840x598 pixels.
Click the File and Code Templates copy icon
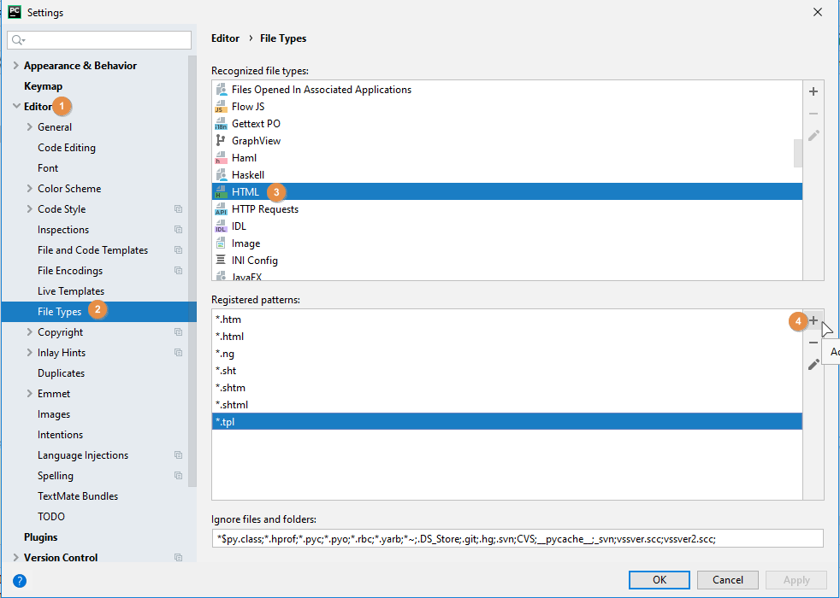pyautogui.click(x=179, y=249)
